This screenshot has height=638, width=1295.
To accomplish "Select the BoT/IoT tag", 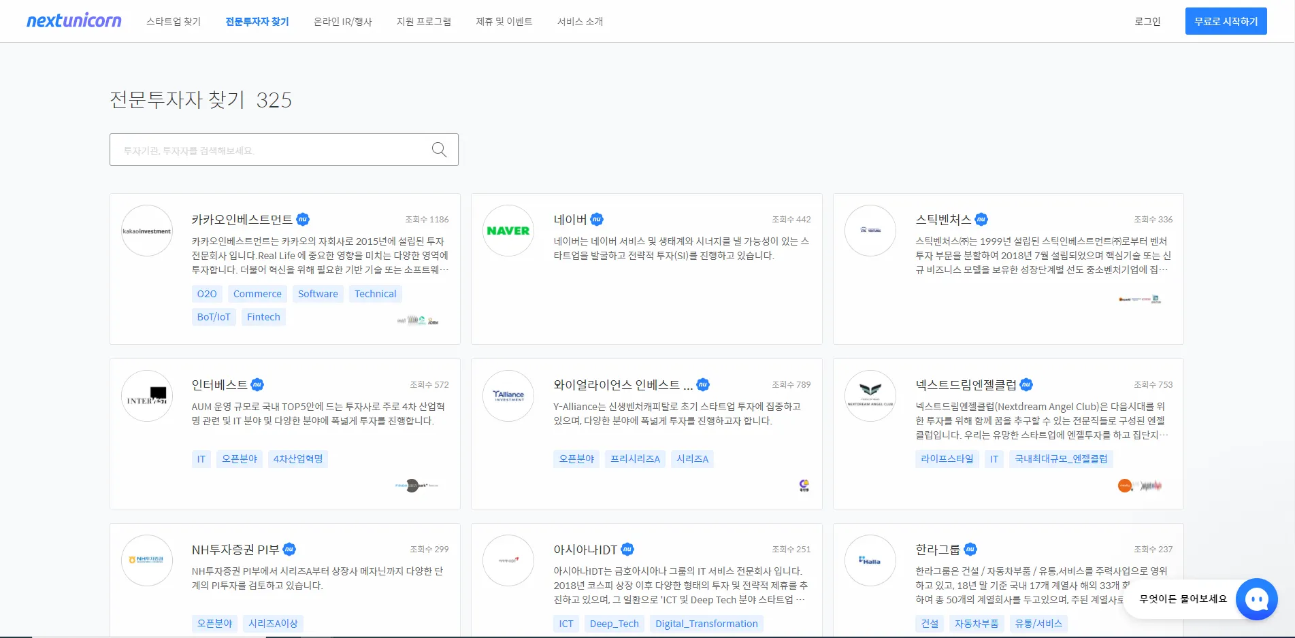I will 214,317.
